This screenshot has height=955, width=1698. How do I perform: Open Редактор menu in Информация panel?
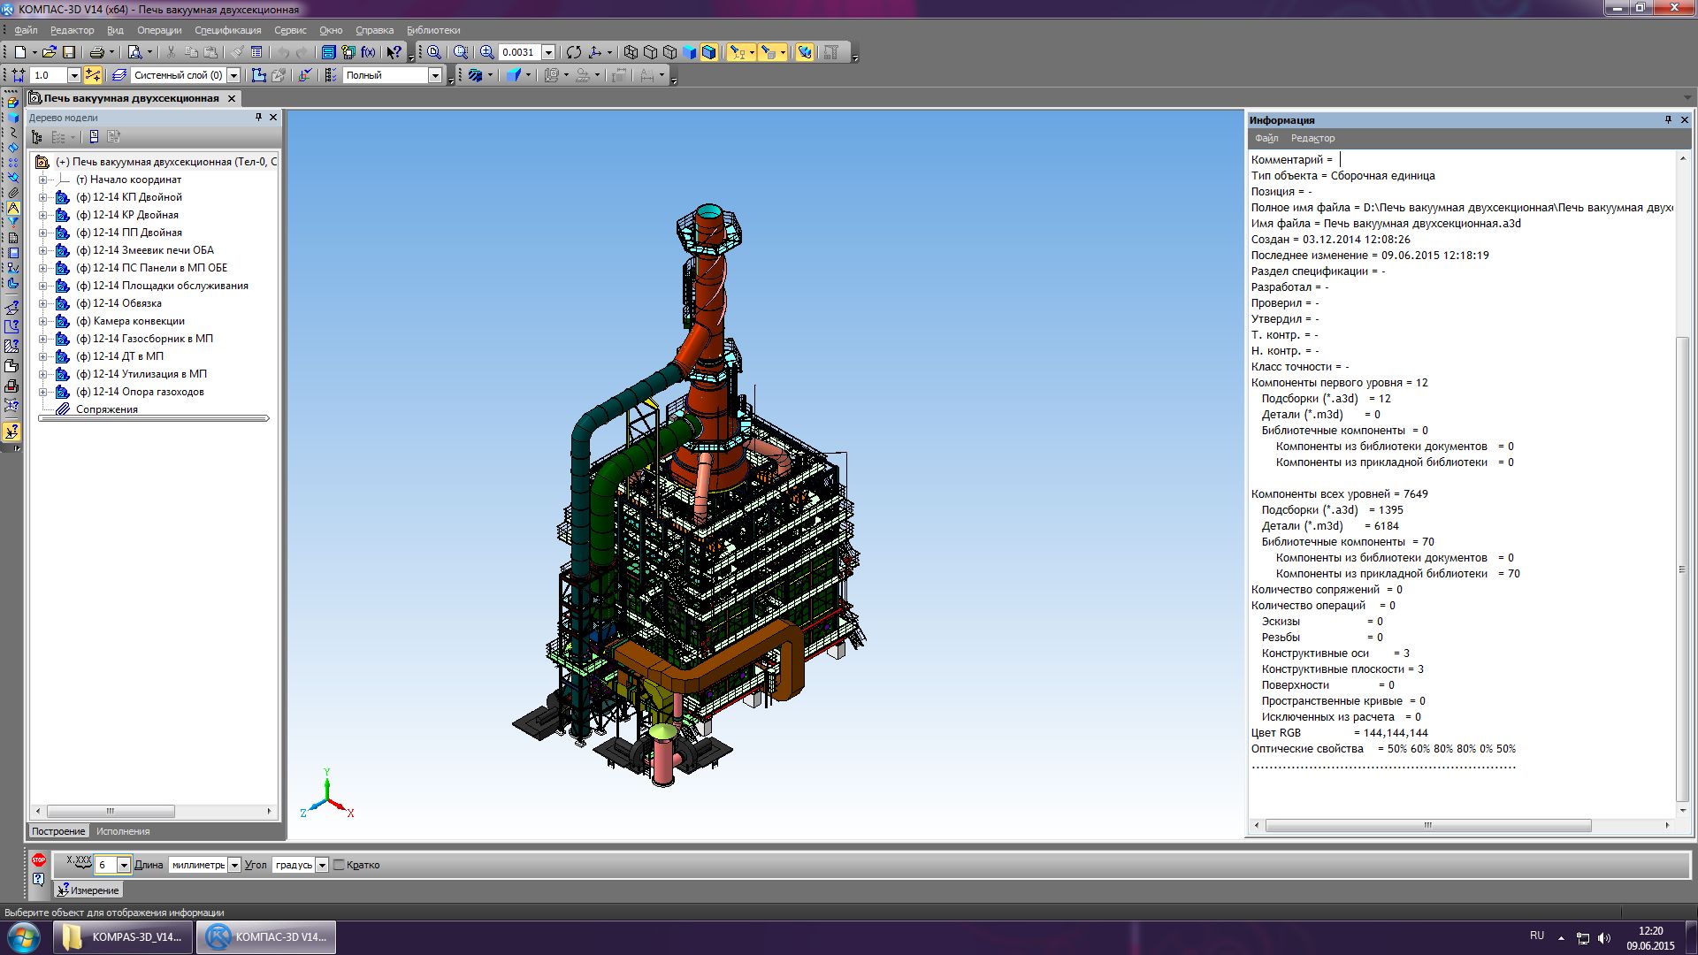click(x=1312, y=138)
